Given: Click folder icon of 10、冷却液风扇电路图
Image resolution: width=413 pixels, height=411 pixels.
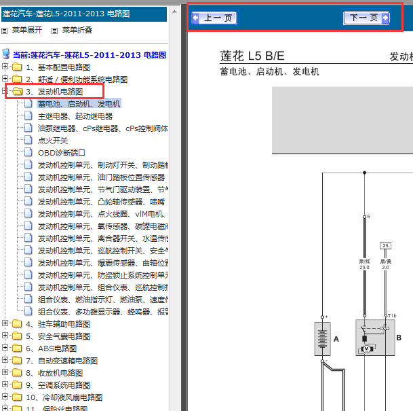Looking at the screenshot, I should click(17, 397).
